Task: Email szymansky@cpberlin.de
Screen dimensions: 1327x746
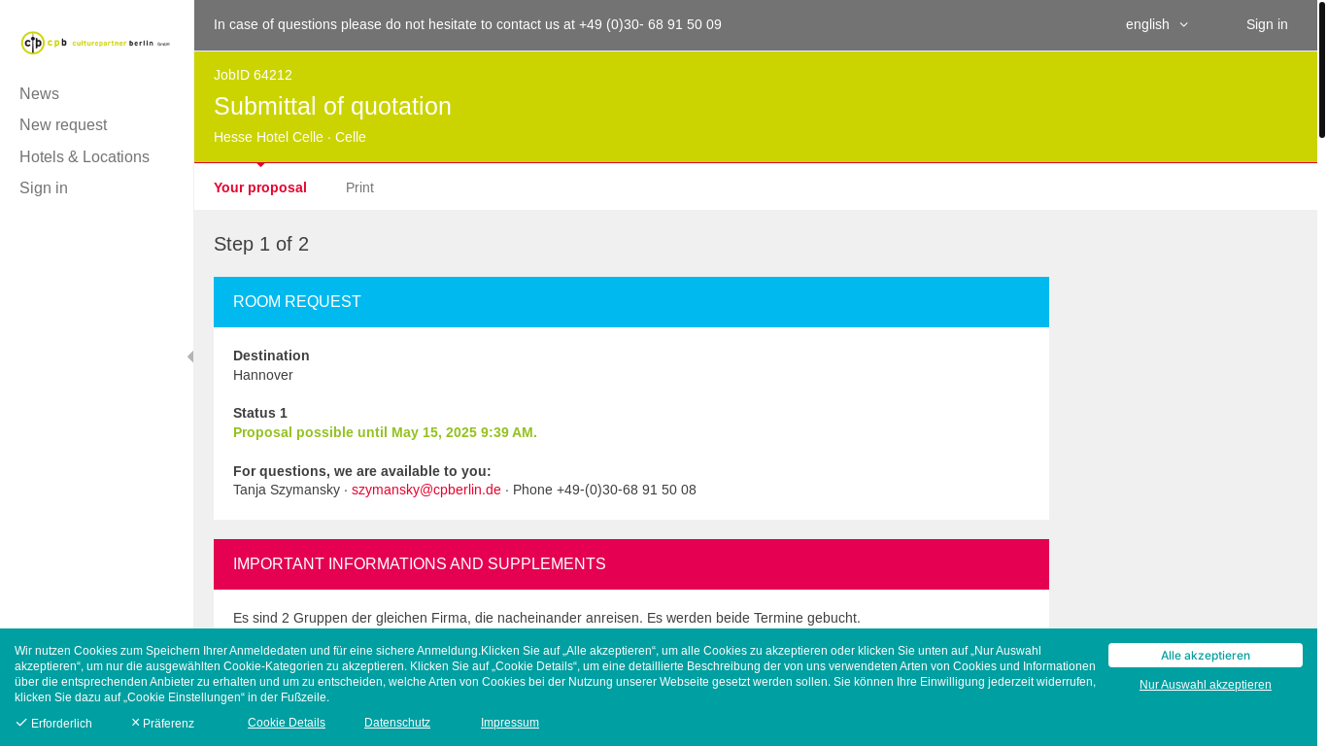Action: pos(426,490)
